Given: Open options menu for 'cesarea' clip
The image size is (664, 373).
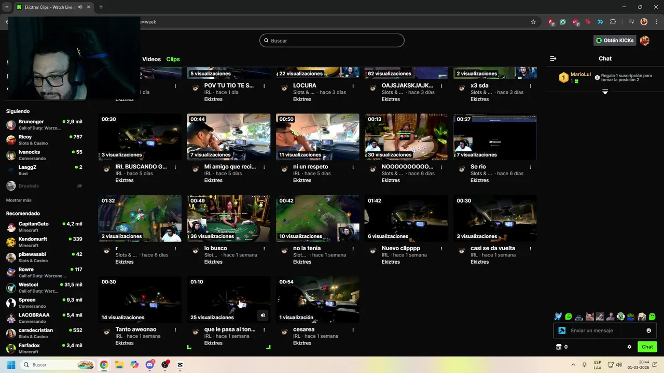Looking at the screenshot, I should point(353,330).
